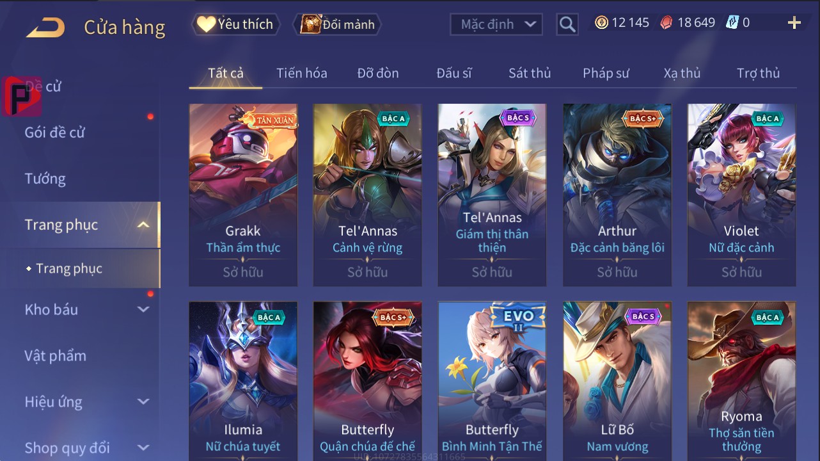Switch to the Sát thủ tab
Viewport: 820px width, 461px height.
tap(530, 73)
